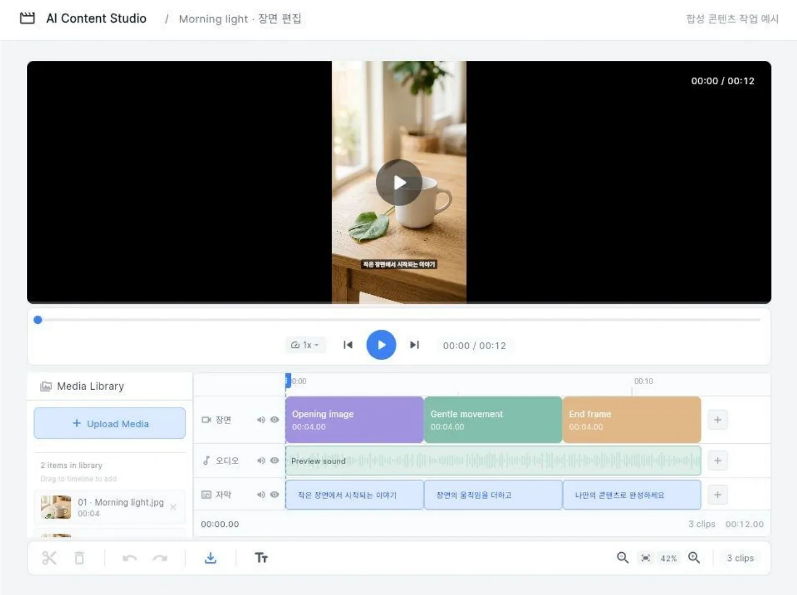Toggle visibility eye of 장면 track
Viewport: 797px width, 595px height.
pos(274,420)
